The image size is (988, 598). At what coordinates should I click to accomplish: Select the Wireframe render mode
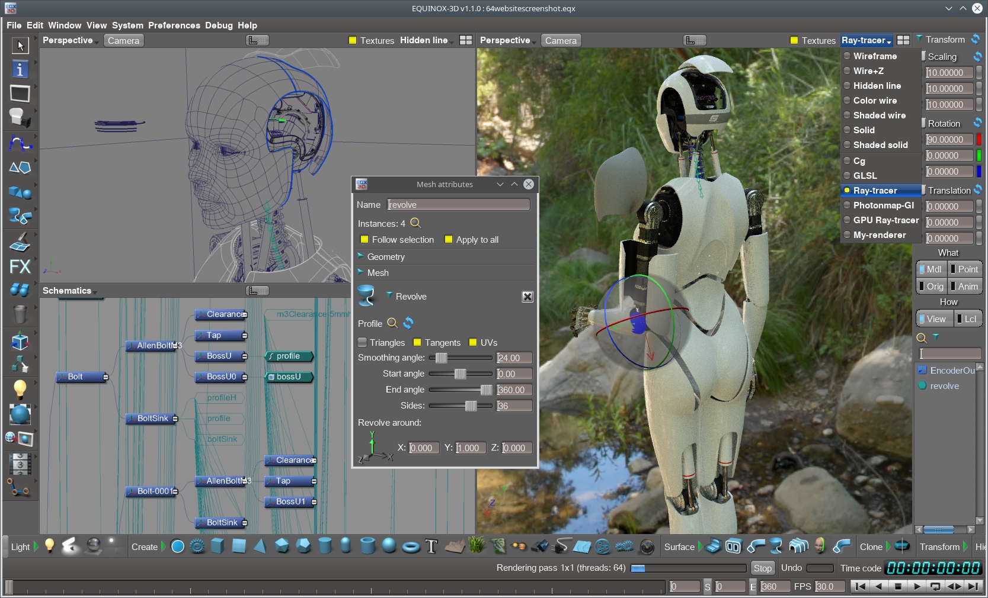pos(875,56)
